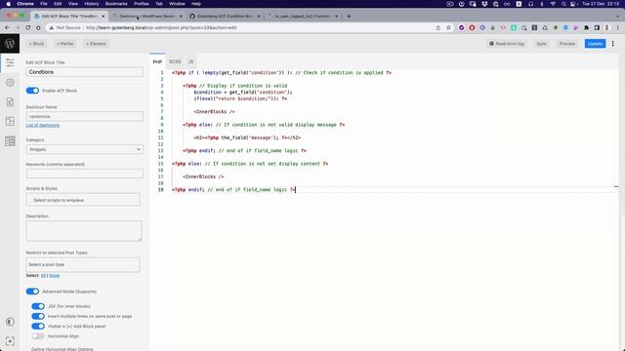
Task: Click the Edit ACF Block Title input field
Action: 85,72
